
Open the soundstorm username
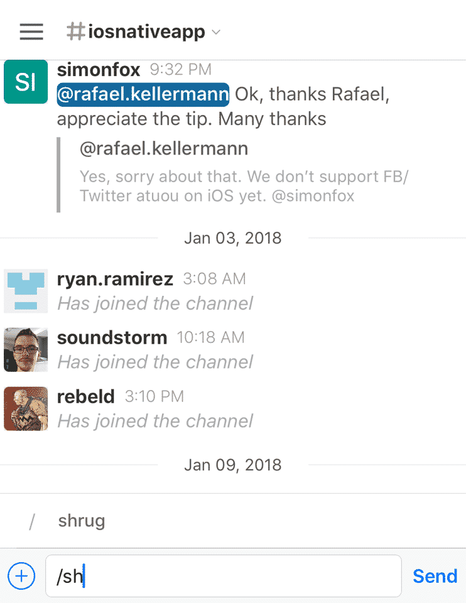112,338
